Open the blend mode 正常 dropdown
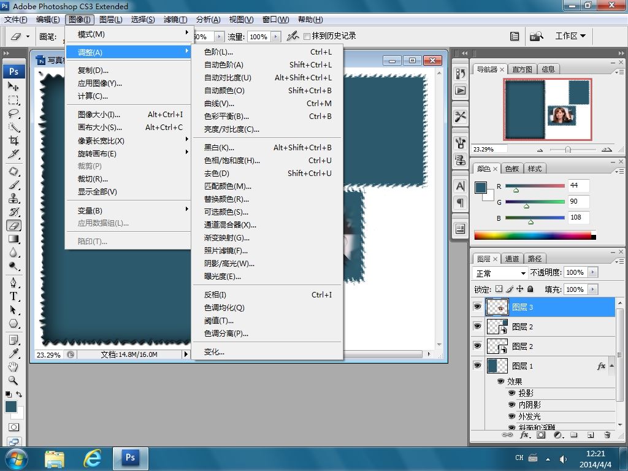 [500, 273]
